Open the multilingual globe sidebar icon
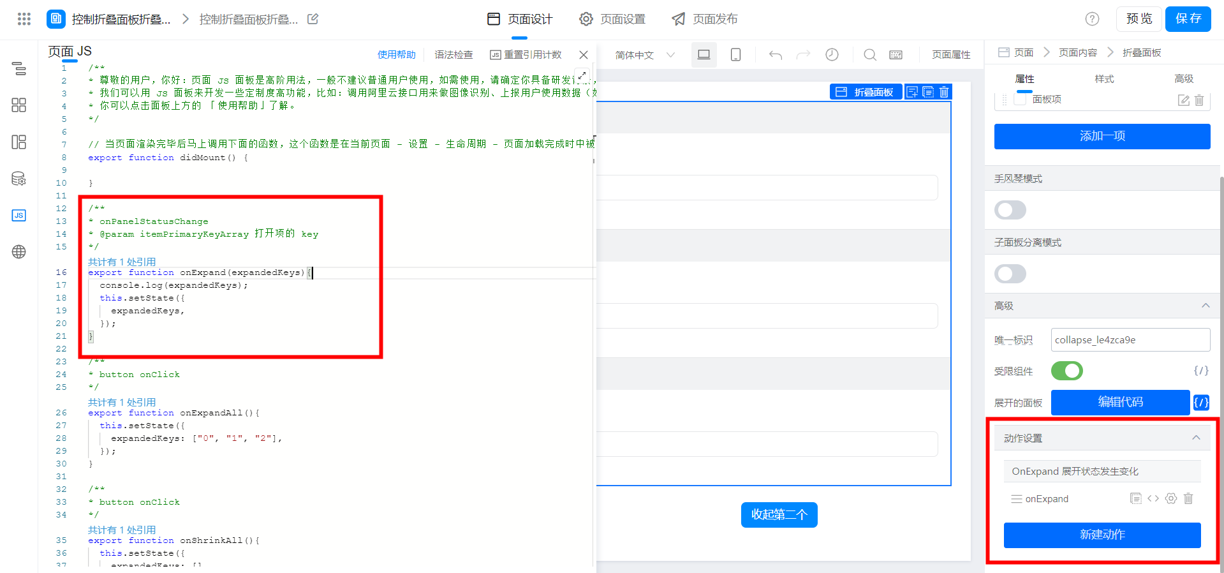This screenshot has width=1224, height=573. point(19,252)
